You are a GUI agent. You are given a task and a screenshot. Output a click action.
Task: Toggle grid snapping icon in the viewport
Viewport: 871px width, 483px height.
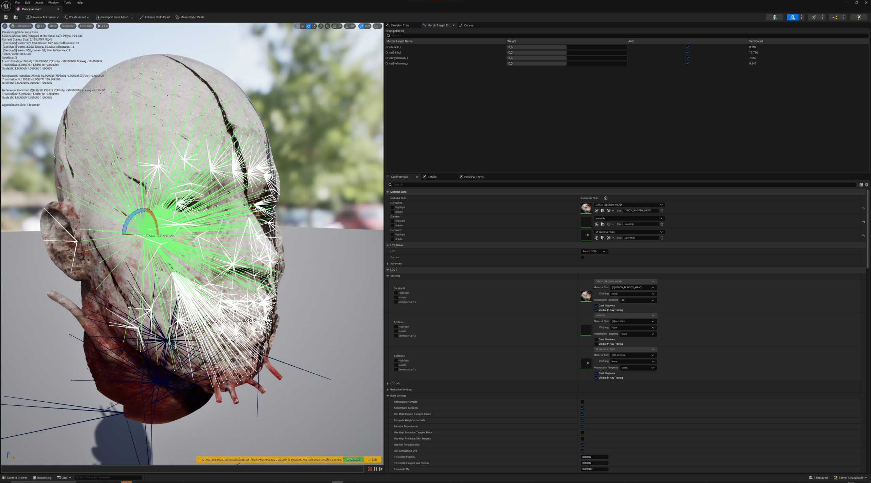coord(334,26)
